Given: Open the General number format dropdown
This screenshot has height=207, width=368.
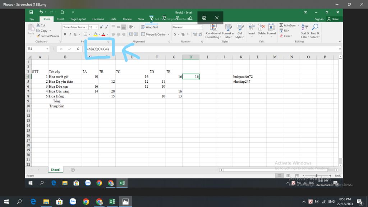Looking at the screenshot, I should pyautogui.click(x=201, y=27).
